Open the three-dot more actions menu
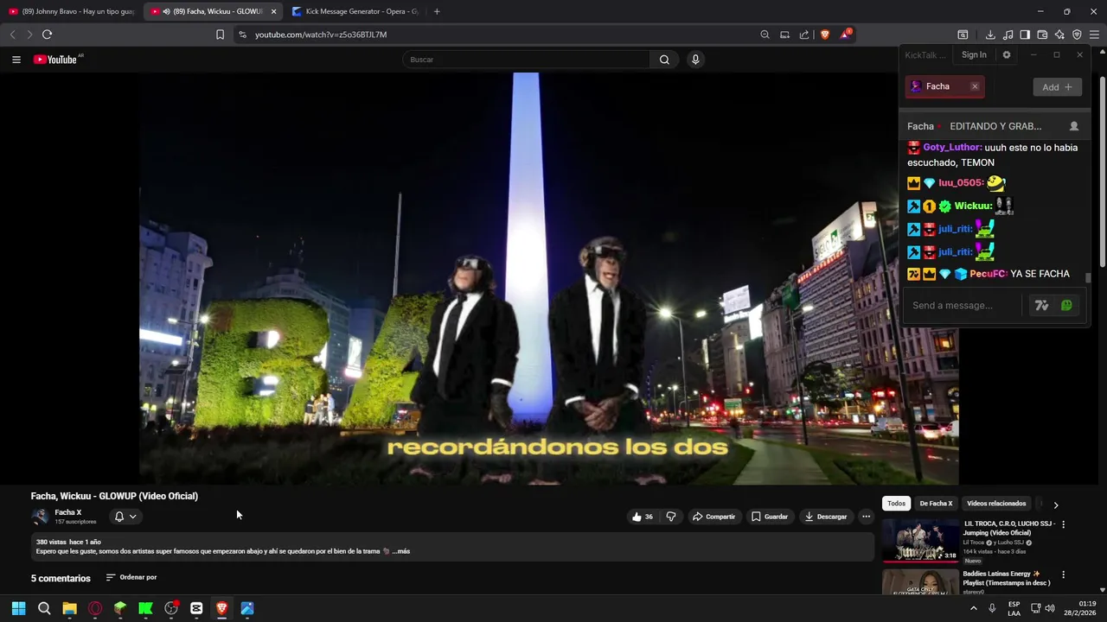The image size is (1107, 622). [866, 517]
